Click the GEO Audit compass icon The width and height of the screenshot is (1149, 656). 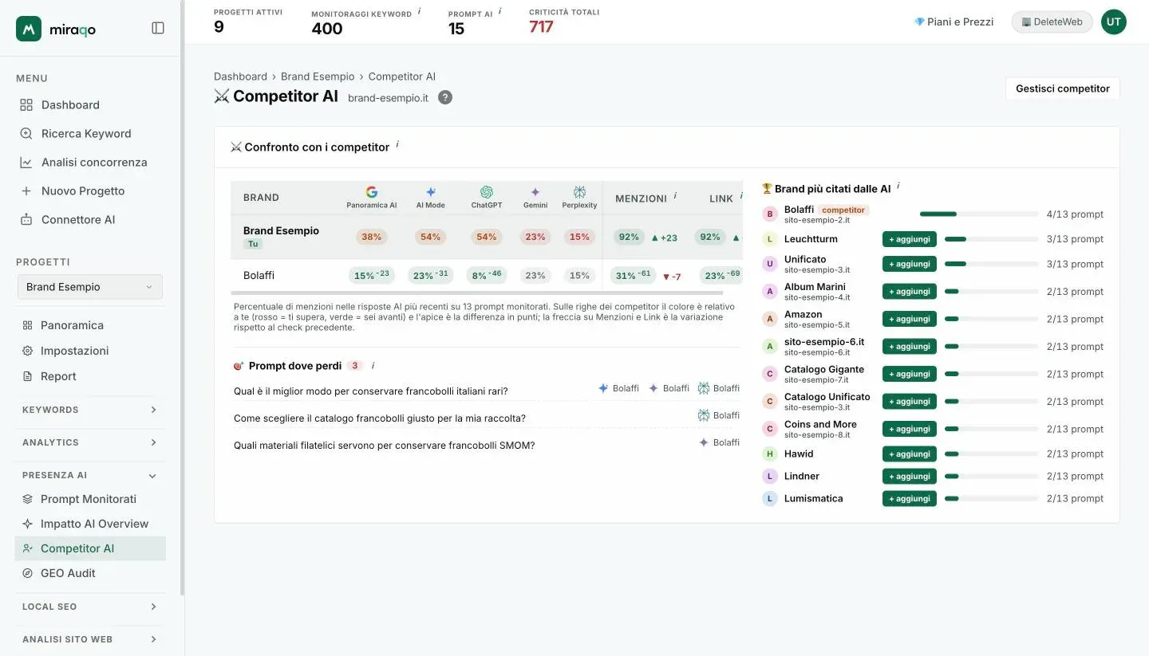[27, 573]
